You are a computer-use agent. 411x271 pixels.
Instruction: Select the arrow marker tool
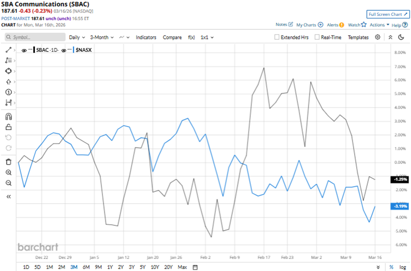tap(8, 82)
